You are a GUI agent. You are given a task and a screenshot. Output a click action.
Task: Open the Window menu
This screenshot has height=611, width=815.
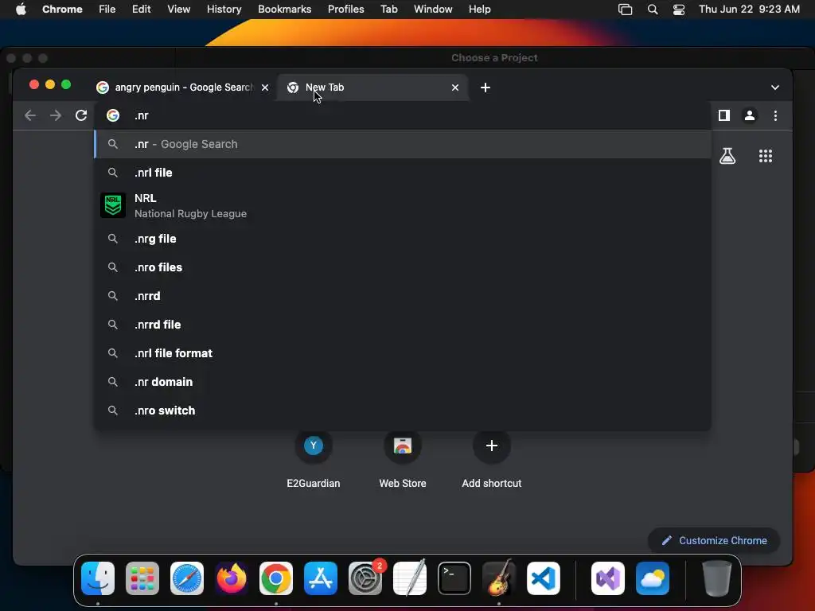[433, 10]
